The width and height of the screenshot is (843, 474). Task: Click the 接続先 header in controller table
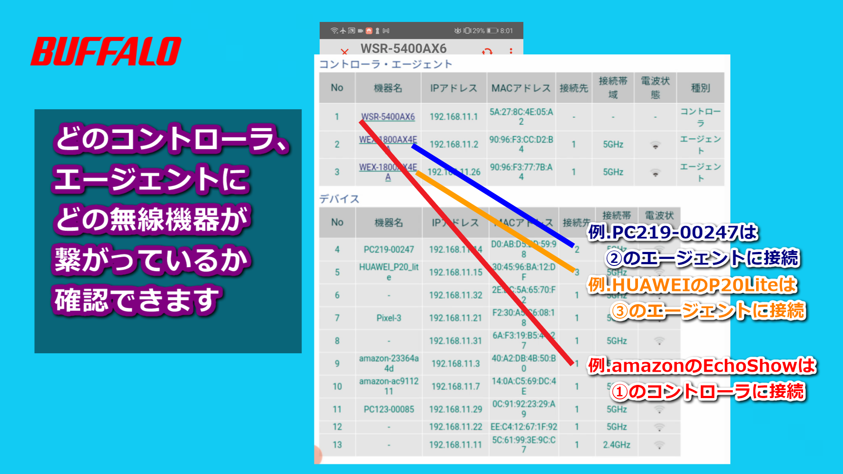tap(573, 88)
